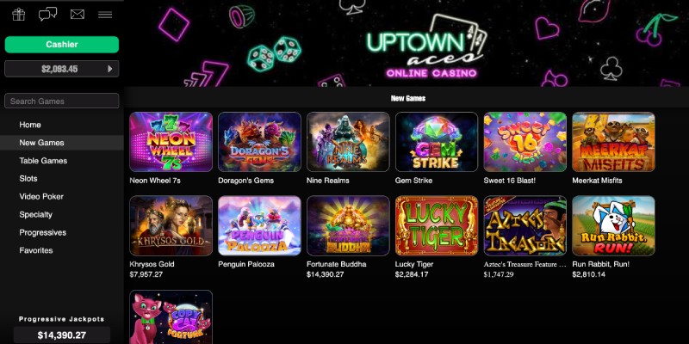Screen dimensions: 689x344
Task: Open Lucky Tiger game tile
Action: [437, 225]
